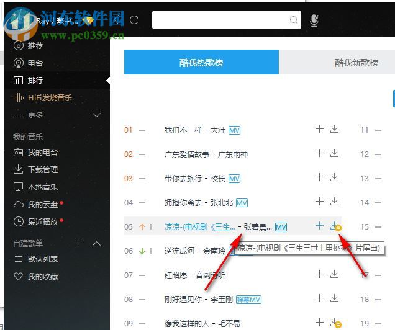Screen dimensions: 395x330
Task: Play song 我们不一样 - 大壮
Action: pyautogui.click(x=195, y=130)
